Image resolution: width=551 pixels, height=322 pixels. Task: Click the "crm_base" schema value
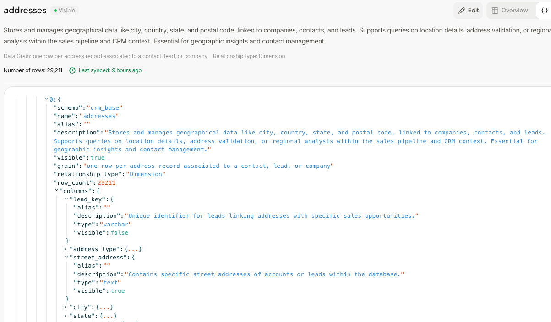point(104,108)
